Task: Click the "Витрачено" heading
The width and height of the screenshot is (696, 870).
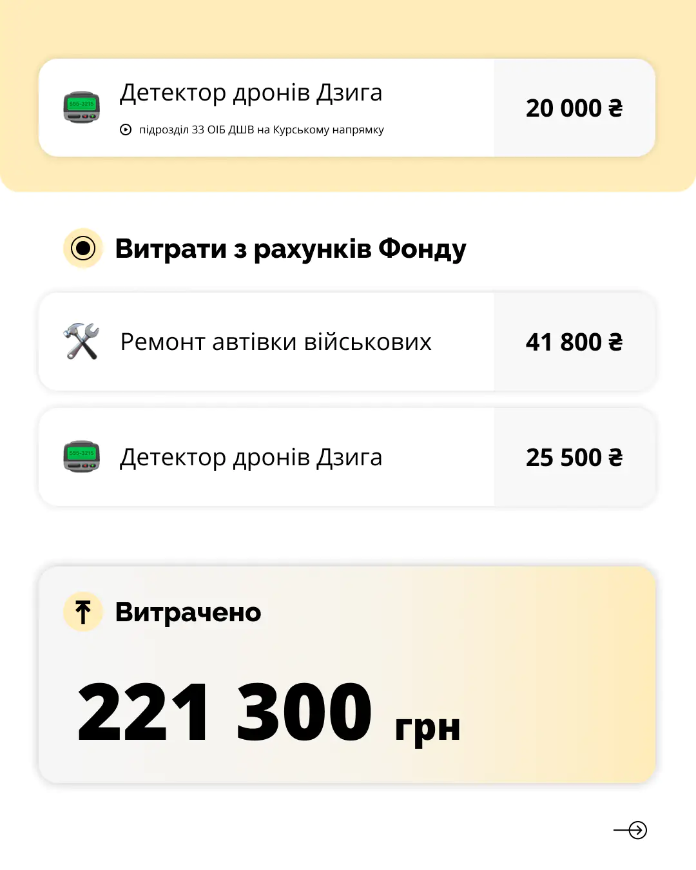Action: (x=188, y=612)
